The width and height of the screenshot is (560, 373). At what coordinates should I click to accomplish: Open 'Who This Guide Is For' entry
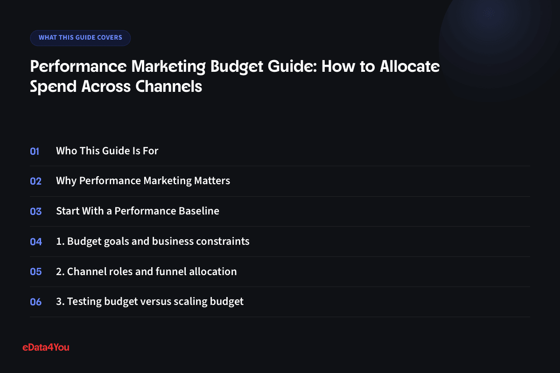tap(107, 151)
